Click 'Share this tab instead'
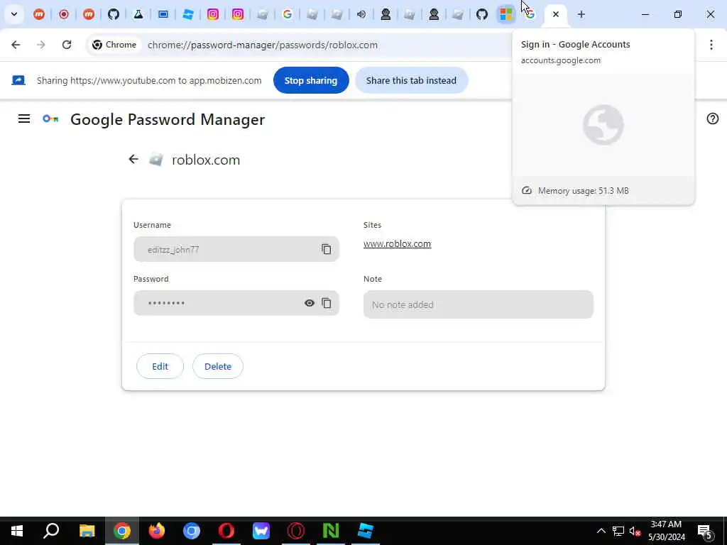This screenshot has height=545, width=727. coord(411,80)
